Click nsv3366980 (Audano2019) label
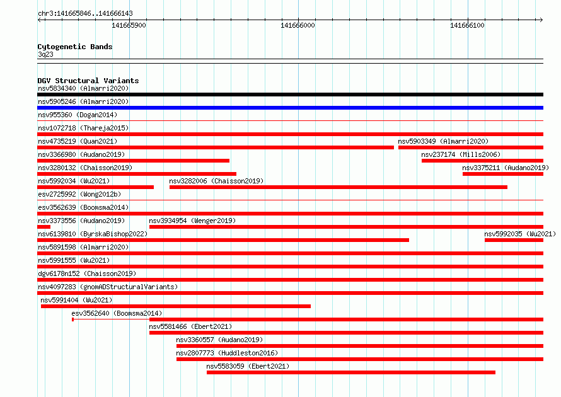Screen dimensions: 561x397 [x=81, y=154]
